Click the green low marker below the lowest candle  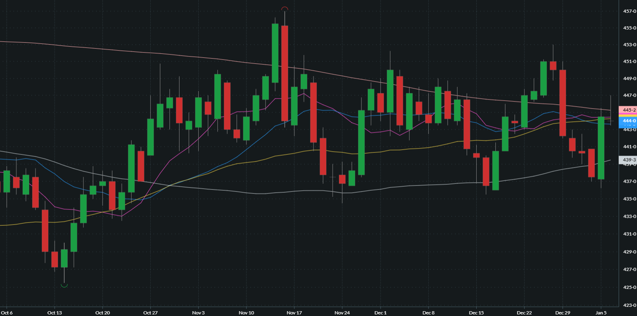(x=64, y=285)
